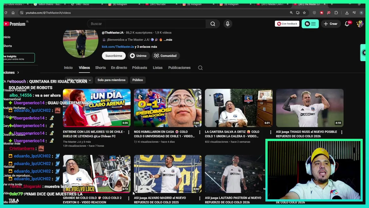Open the teal extension menu button

[x=310, y=24]
